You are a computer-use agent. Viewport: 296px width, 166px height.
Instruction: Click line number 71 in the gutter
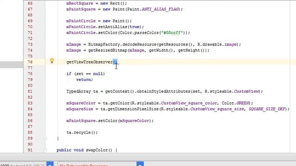click(30, 33)
